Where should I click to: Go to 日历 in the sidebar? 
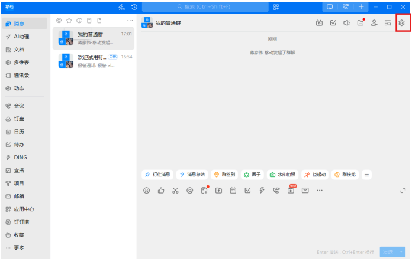(19, 132)
